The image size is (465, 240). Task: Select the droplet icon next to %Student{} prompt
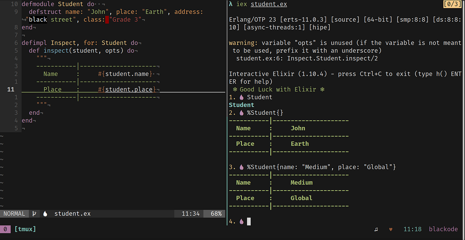[241, 112]
